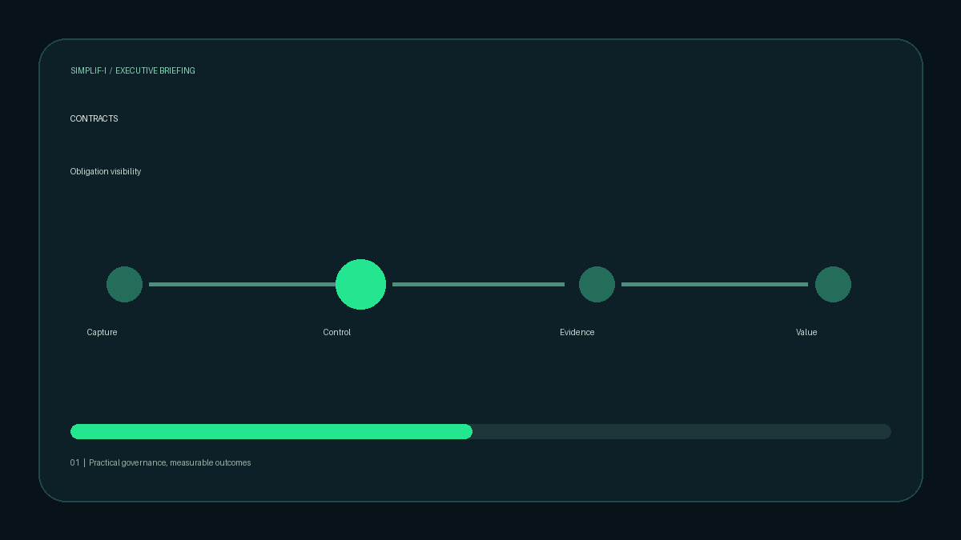Click 'Practical governance, measurable outcomes' footer text

(x=170, y=462)
